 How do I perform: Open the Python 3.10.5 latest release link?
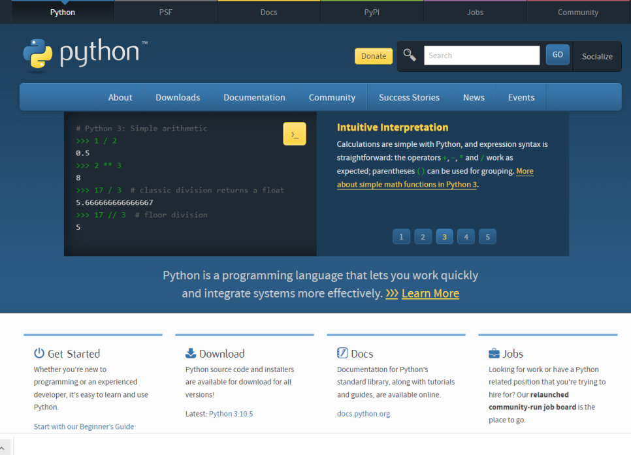231,414
